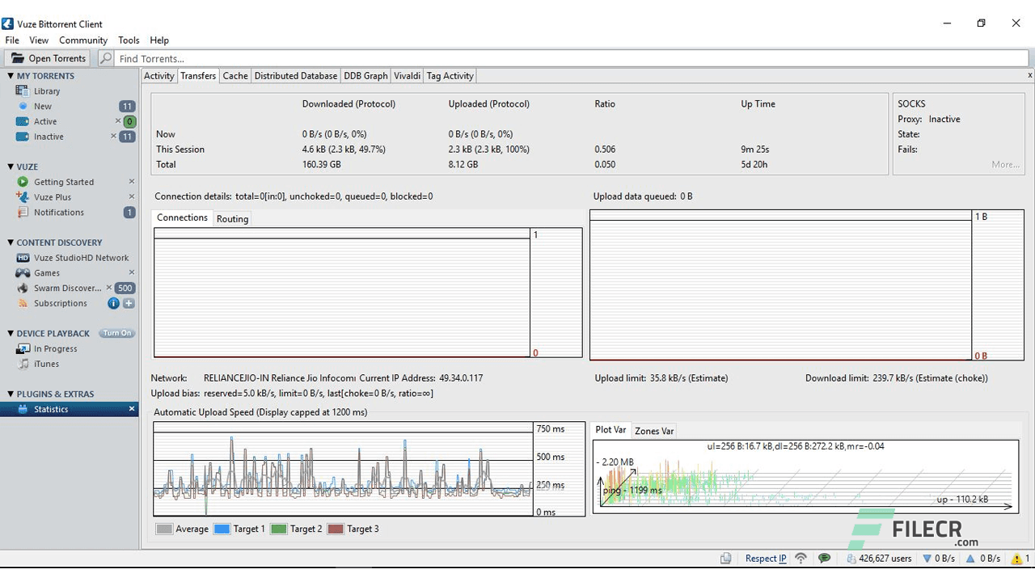Open the Vuze Plus sidebar item
Screen dimensions: 1035x582
pyautogui.click(x=53, y=196)
